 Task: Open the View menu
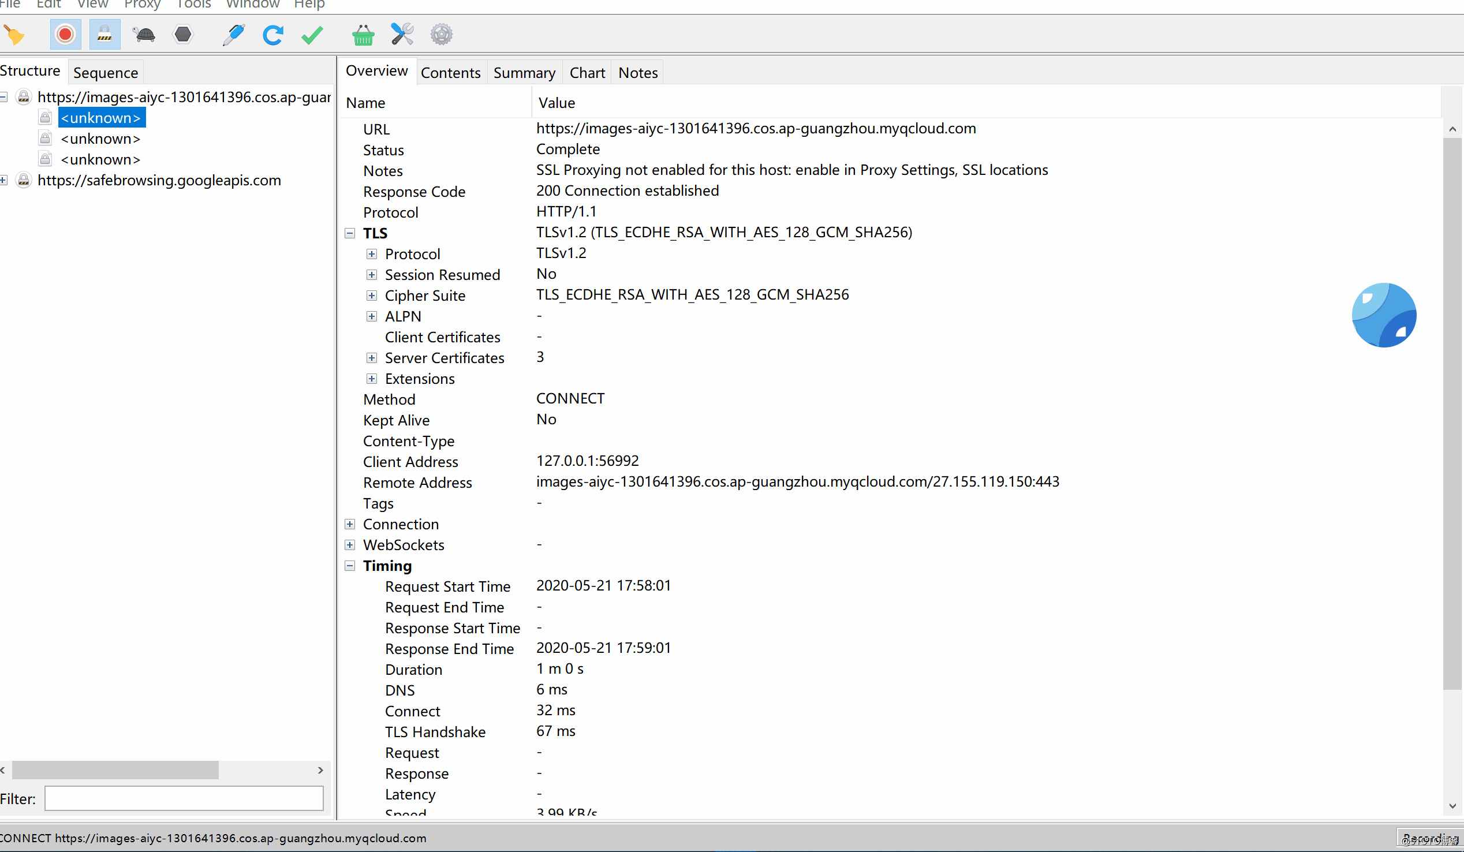point(92,5)
